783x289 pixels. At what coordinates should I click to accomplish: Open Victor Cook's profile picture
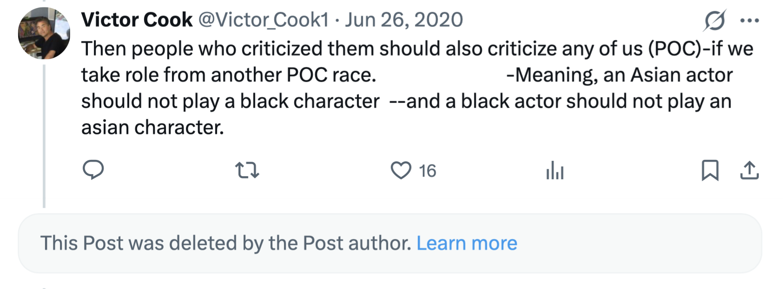coord(44,33)
